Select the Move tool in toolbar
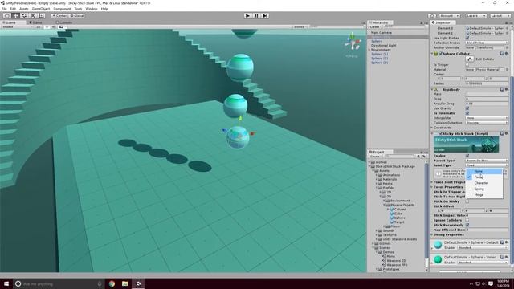 (15, 16)
